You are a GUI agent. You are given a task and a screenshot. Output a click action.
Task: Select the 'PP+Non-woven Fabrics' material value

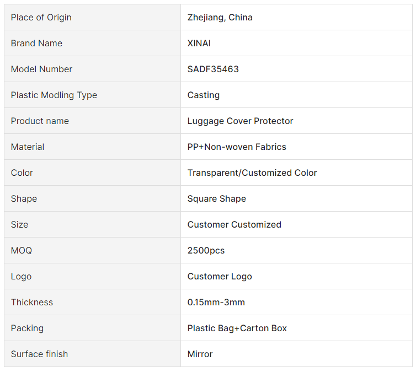click(237, 147)
